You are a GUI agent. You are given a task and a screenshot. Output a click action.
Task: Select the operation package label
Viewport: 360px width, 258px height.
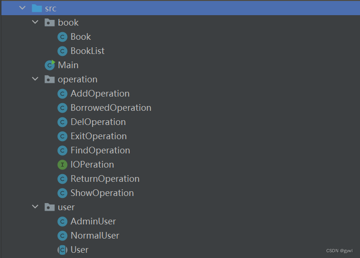coord(78,80)
